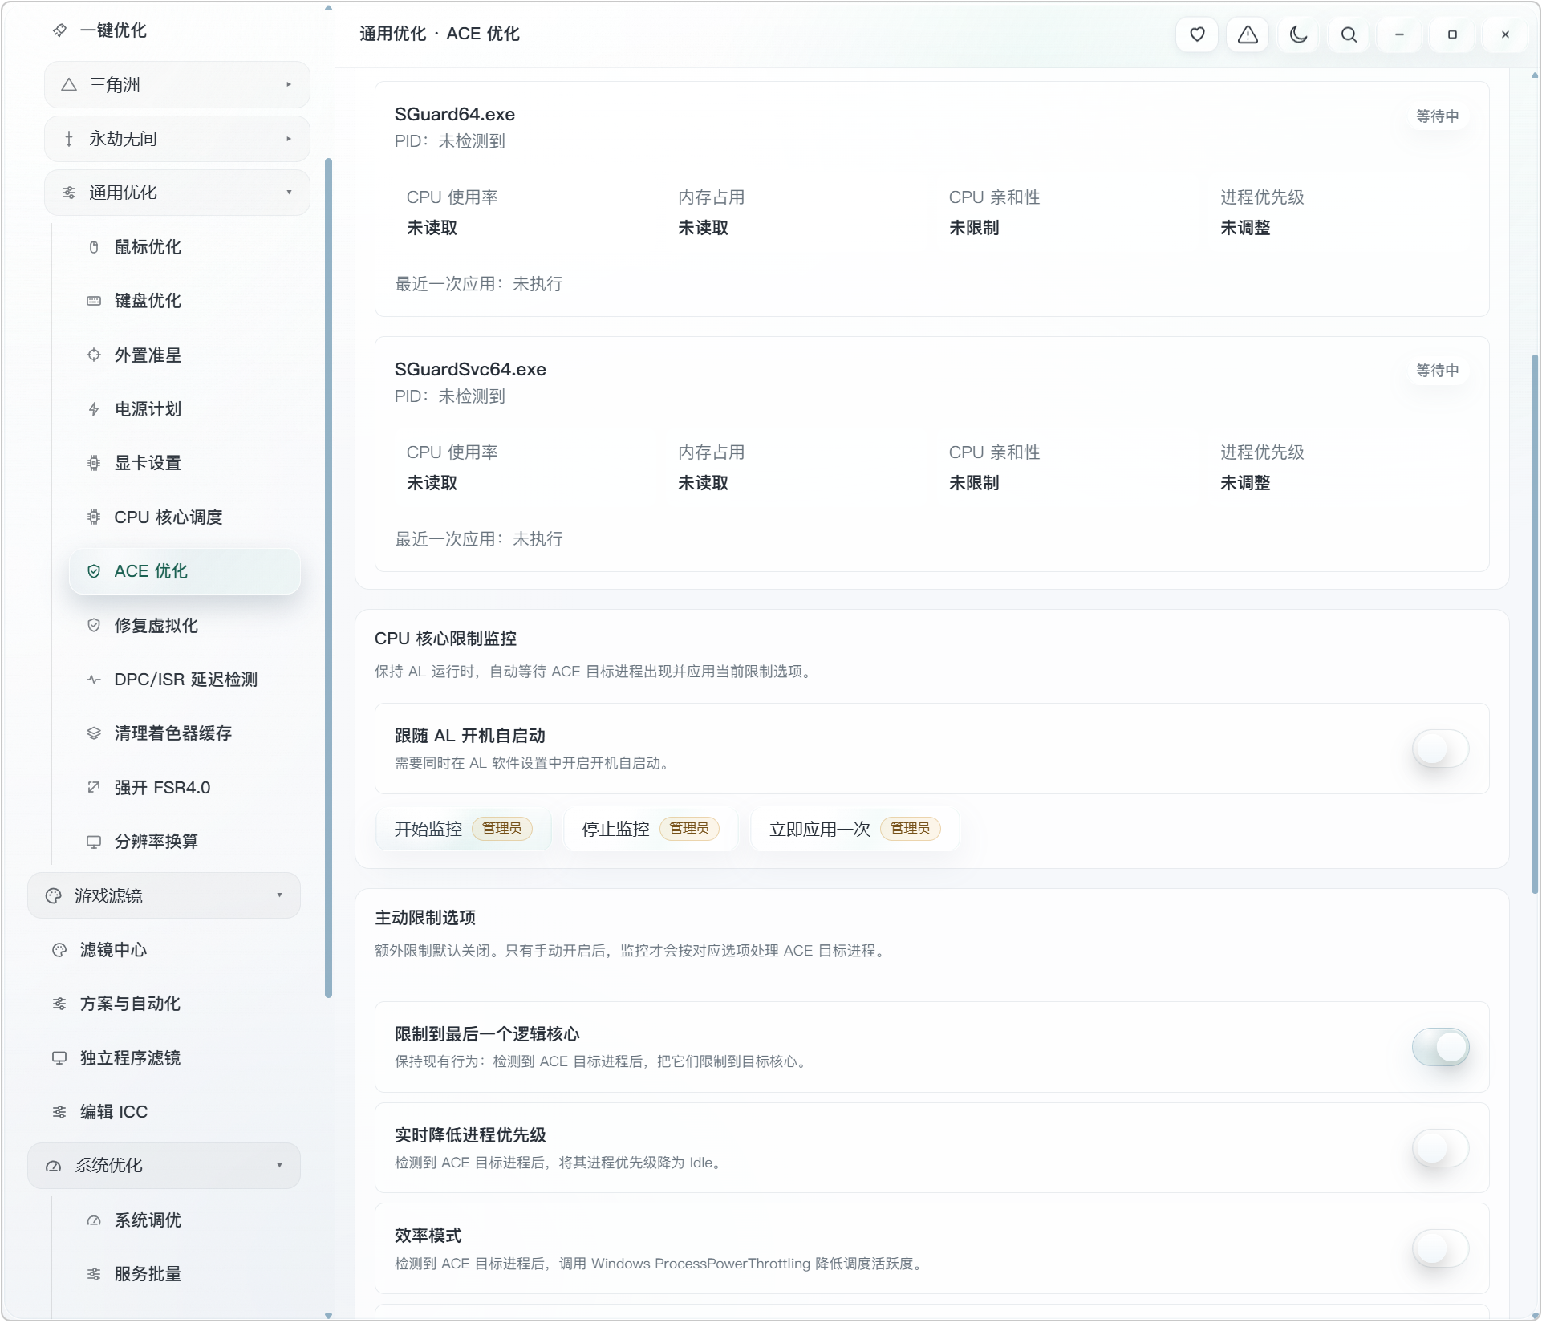Click the monitor icon of 分辨率换算

coord(94,842)
